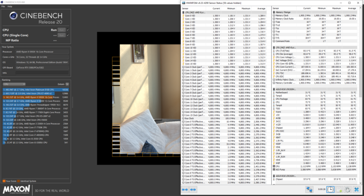Click the Run button for CPU (Single Core)
This screenshot has width=364, height=196.
click(61, 35)
